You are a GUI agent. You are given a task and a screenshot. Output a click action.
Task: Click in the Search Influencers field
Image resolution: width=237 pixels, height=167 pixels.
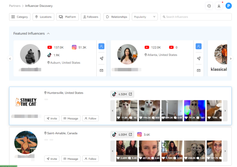[x=196, y=17]
